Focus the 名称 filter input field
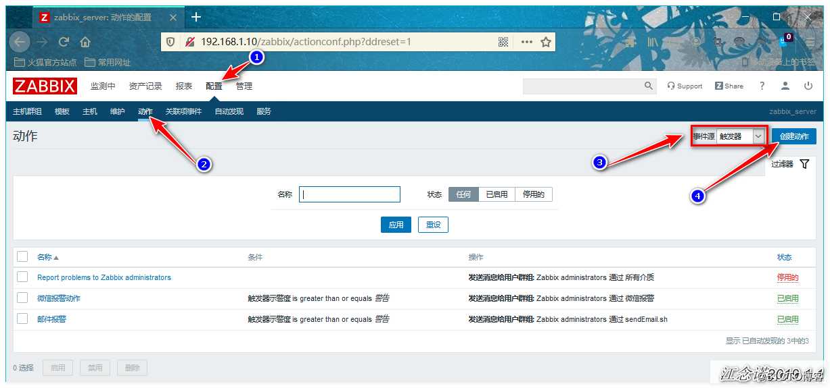830x388 pixels. coord(350,194)
